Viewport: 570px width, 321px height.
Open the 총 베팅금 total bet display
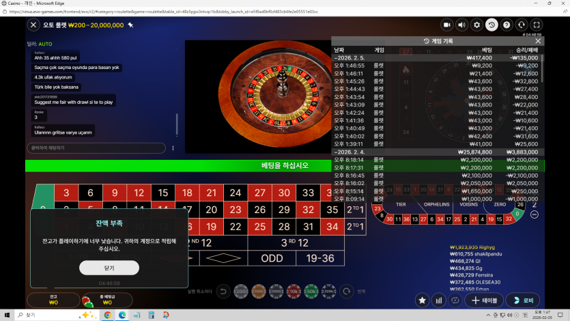point(107,300)
